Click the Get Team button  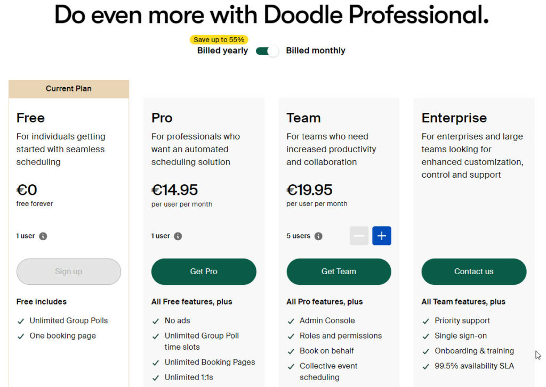click(339, 271)
